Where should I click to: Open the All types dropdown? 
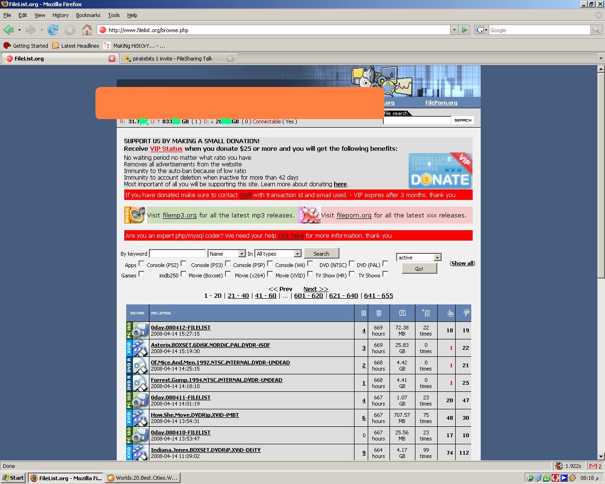tap(278, 254)
